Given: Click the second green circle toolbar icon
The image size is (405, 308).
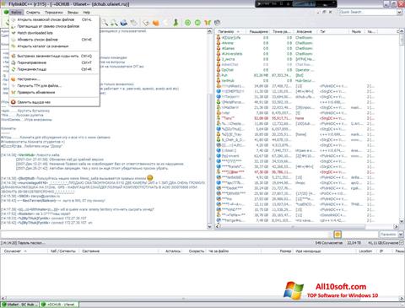Looking at the screenshot, I should [x=197, y=23].
